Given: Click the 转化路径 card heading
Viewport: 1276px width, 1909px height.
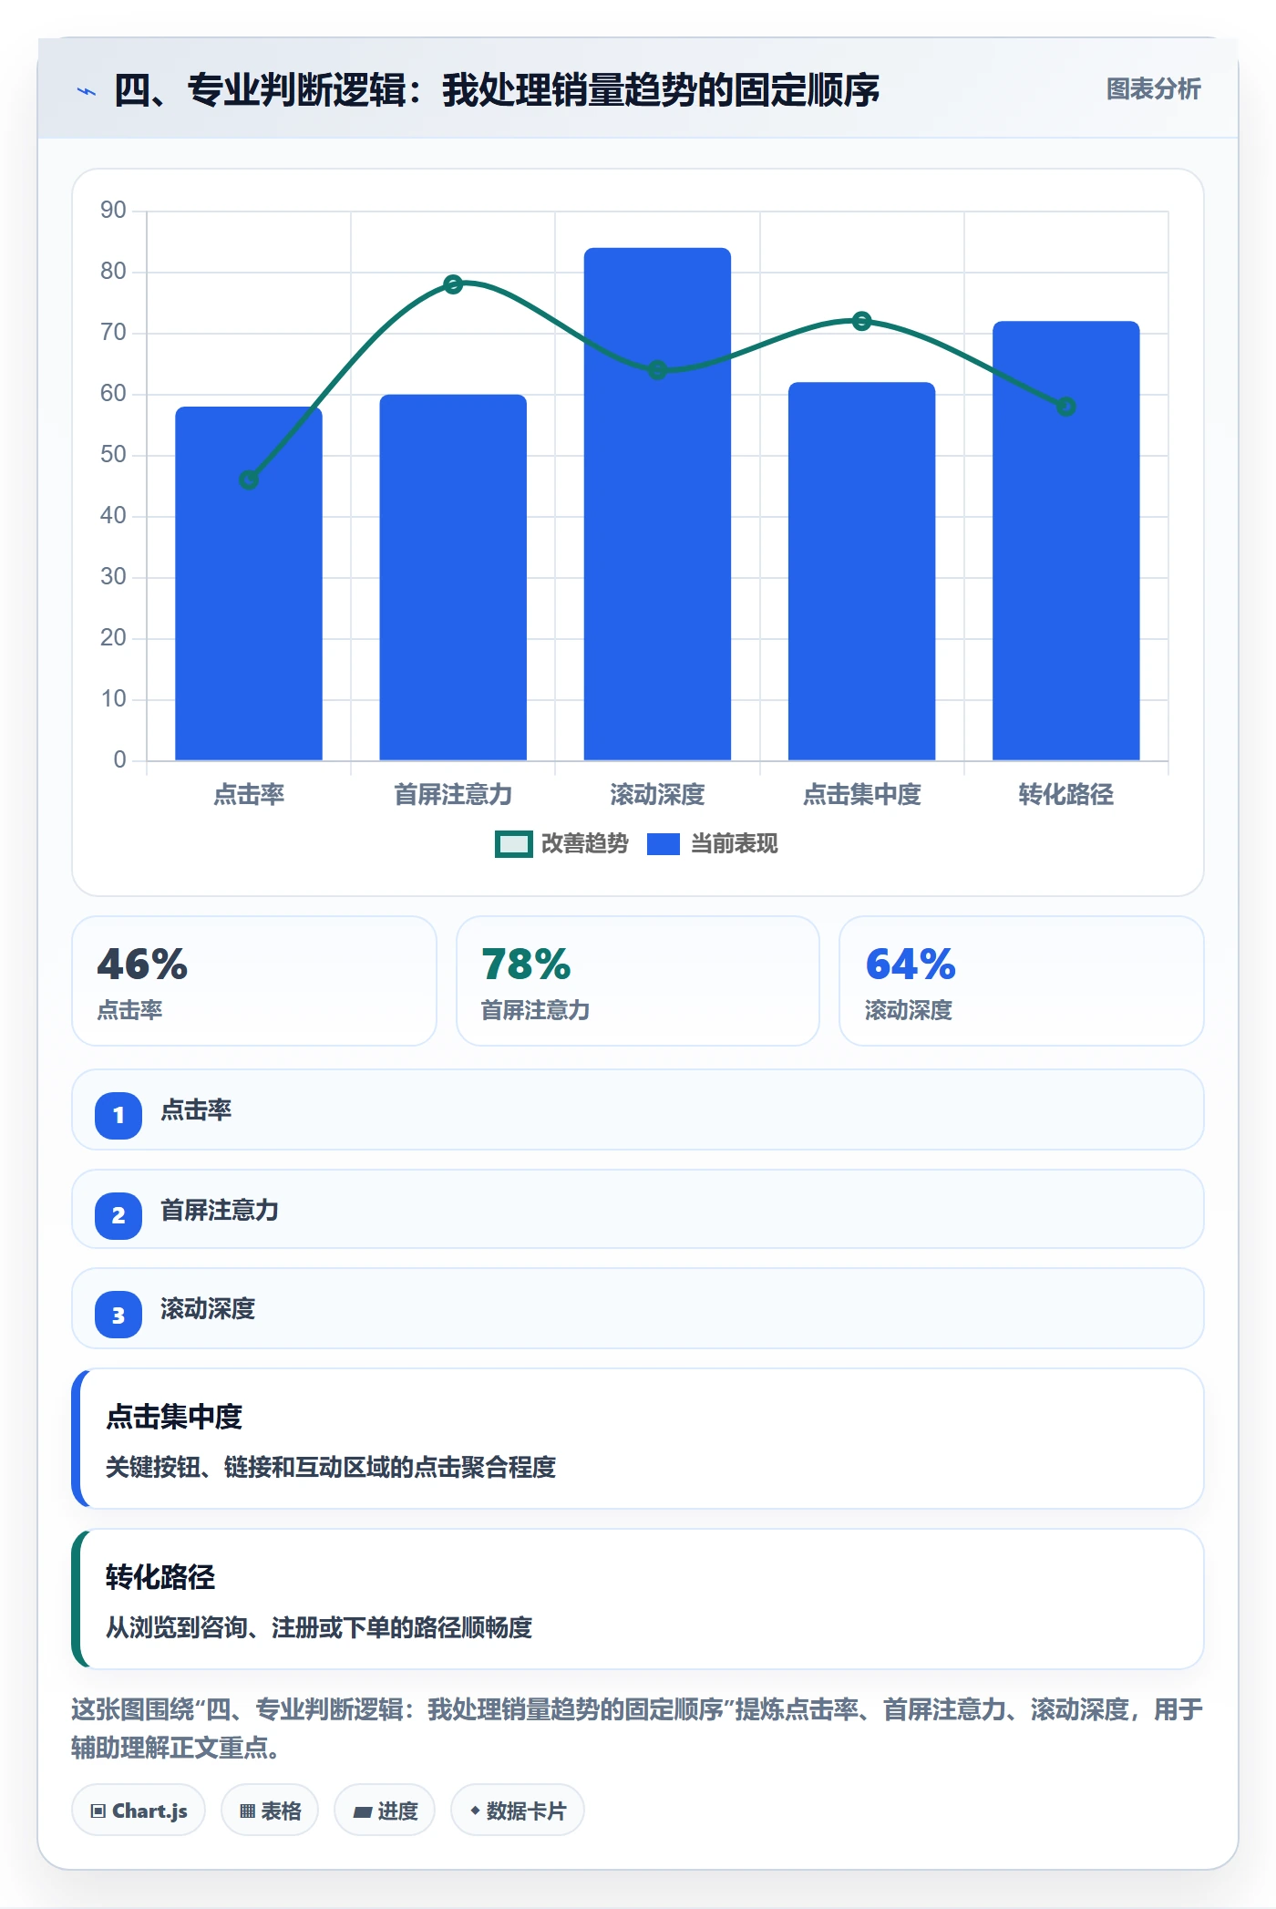Looking at the screenshot, I should (160, 1577).
